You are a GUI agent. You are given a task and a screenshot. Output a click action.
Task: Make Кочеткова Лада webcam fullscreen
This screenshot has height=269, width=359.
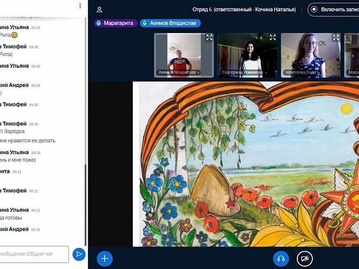coord(336,38)
